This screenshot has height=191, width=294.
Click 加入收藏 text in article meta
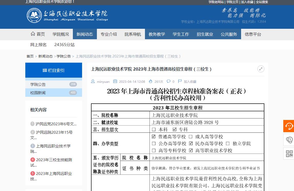[190, 81]
